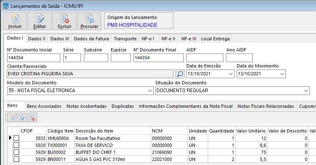Click the NCM column header
This screenshot has width=316, height=165.
(x=169, y=131)
